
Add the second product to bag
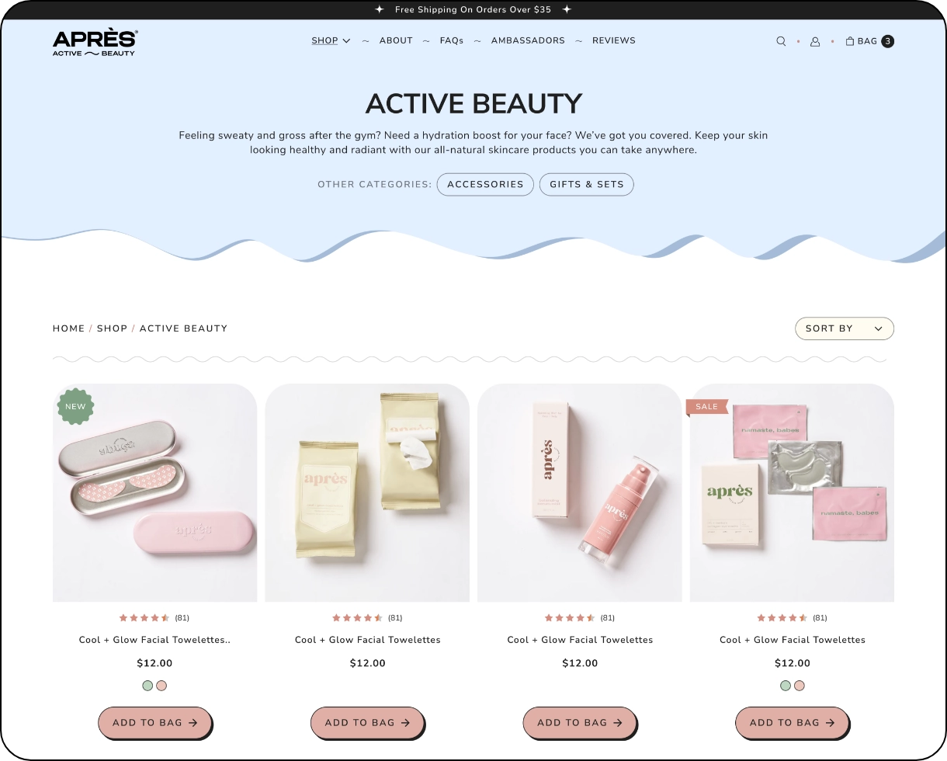(367, 722)
